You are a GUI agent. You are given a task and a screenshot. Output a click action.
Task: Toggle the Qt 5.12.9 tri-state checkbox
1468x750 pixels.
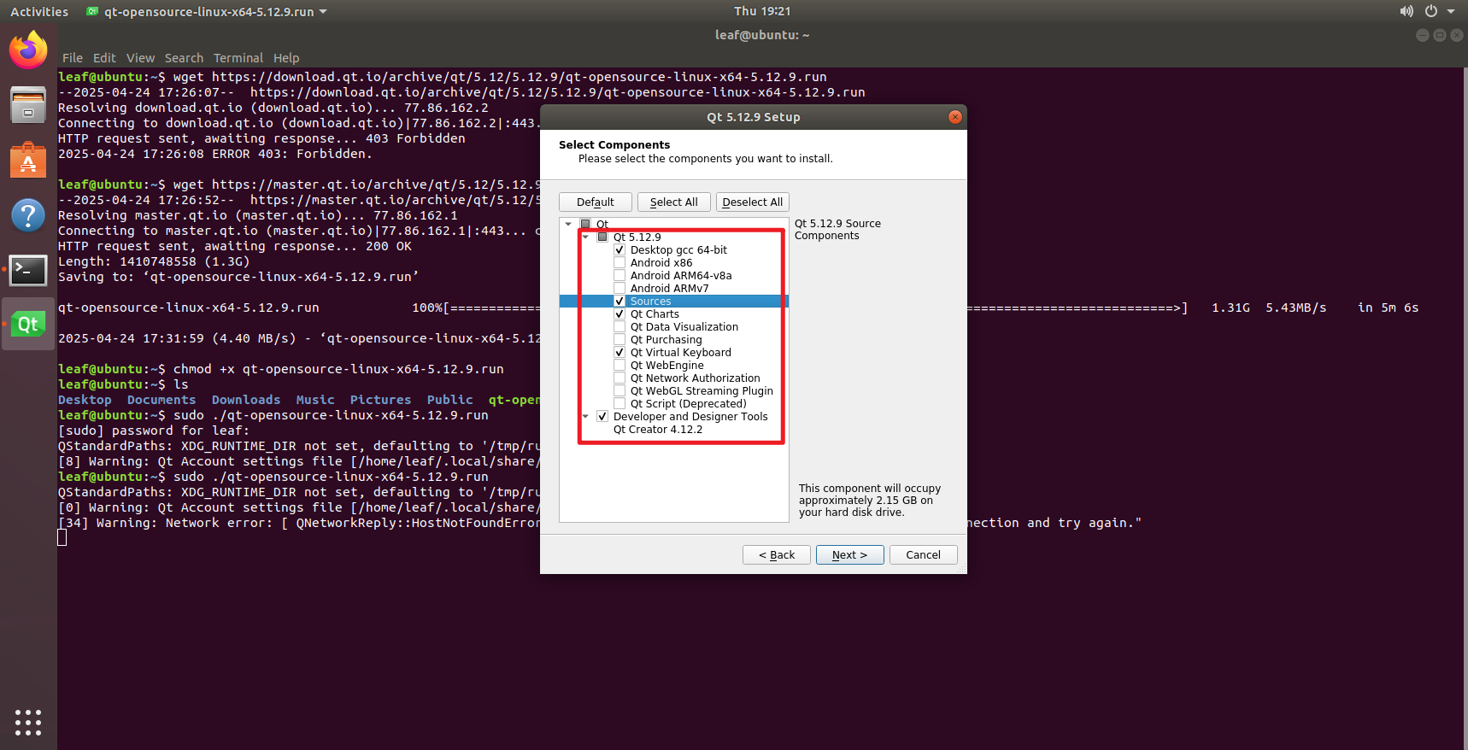[x=602, y=237]
